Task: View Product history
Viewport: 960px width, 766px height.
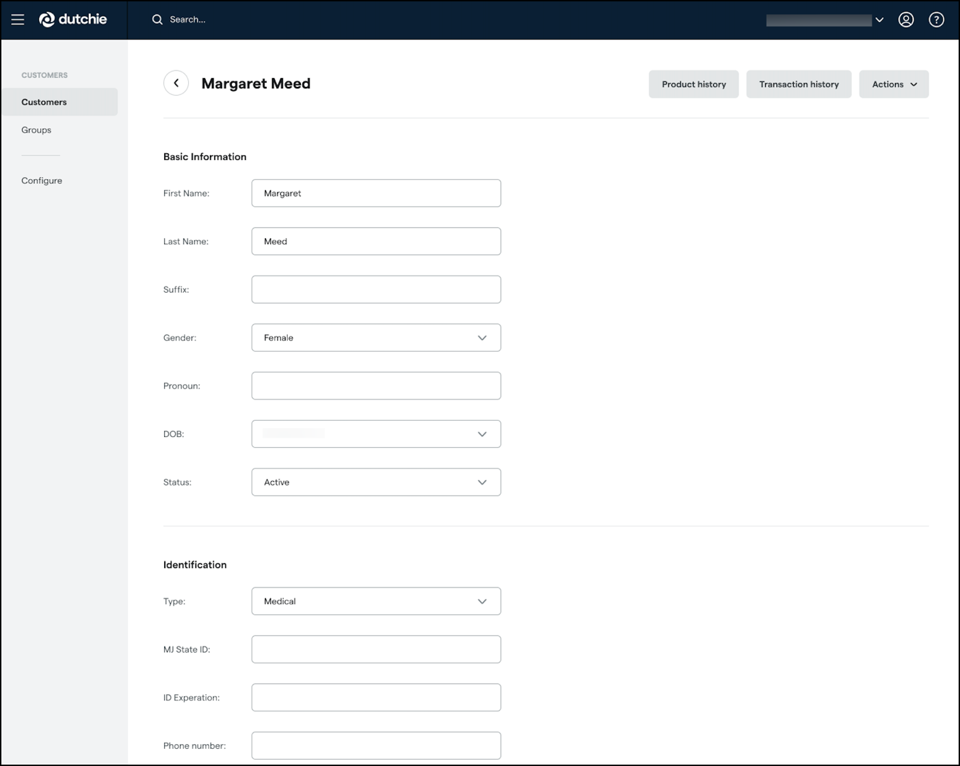Action: click(693, 84)
